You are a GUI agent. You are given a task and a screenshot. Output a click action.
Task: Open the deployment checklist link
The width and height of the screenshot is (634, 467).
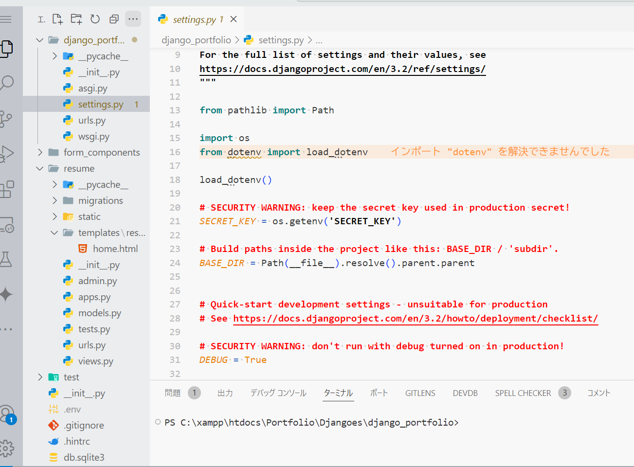(x=416, y=318)
